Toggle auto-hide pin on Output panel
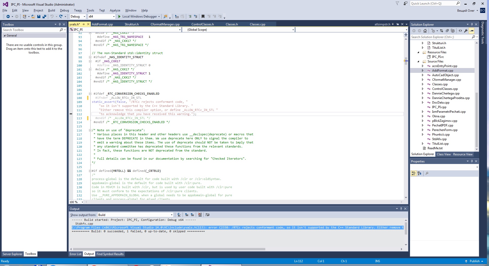 point(401,209)
